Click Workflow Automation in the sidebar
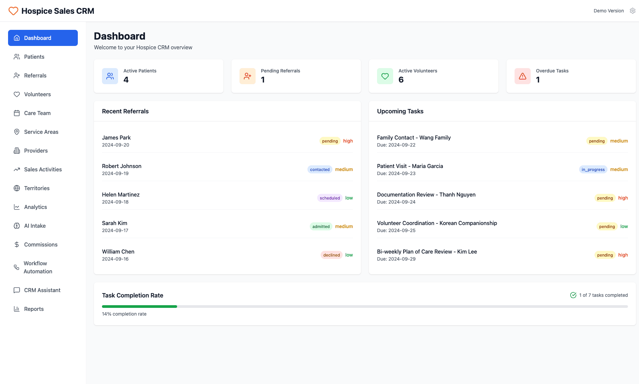This screenshot has height=384, width=639. click(38, 267)
